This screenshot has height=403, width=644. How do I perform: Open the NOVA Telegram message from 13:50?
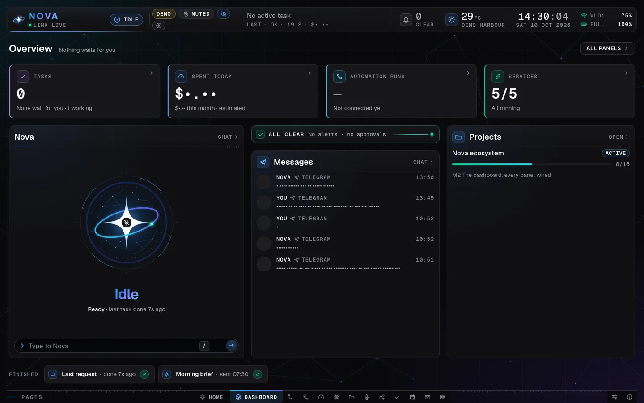(x=345, y=181)
